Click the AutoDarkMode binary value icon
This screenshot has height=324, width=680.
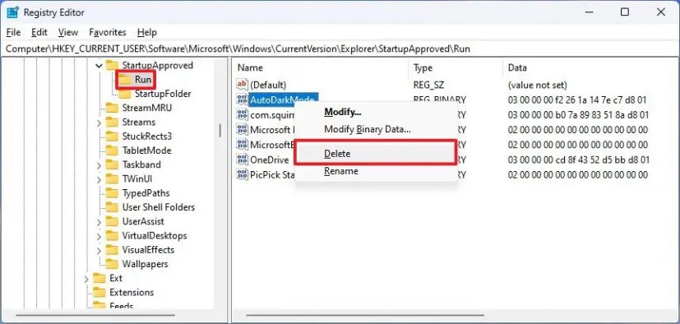(x=242, y=100)
